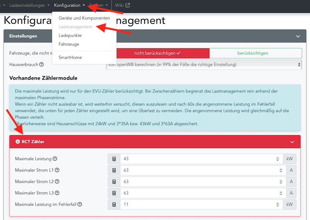This screenshot has width=310, height=220.
Task: Click help icon beside Maximale Leistung
Action: 55,159
